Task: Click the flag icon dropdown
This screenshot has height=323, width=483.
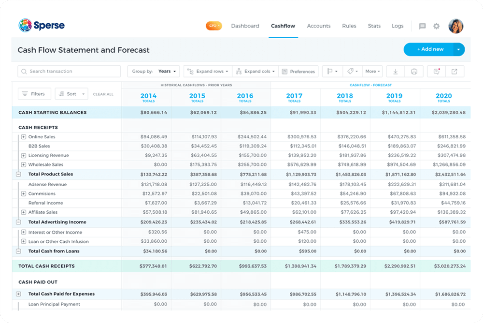Action: tap(332, 72)
